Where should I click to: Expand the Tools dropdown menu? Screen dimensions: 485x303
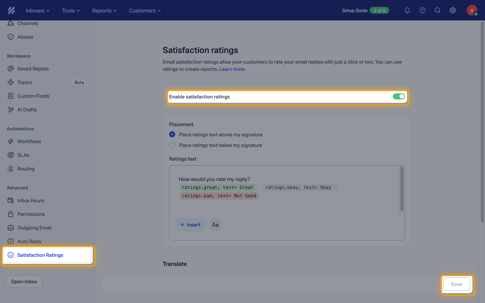[x=71, y=11]
